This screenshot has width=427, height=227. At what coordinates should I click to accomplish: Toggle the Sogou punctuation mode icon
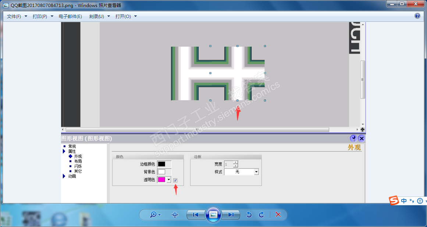click(412, 201)
